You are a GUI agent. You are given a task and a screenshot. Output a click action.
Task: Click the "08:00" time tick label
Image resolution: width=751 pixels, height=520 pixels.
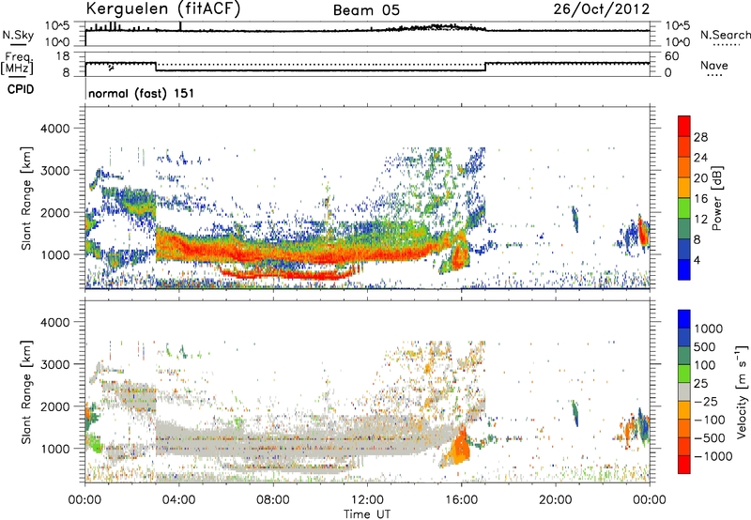pyautogui.click(x=273, y=500)
